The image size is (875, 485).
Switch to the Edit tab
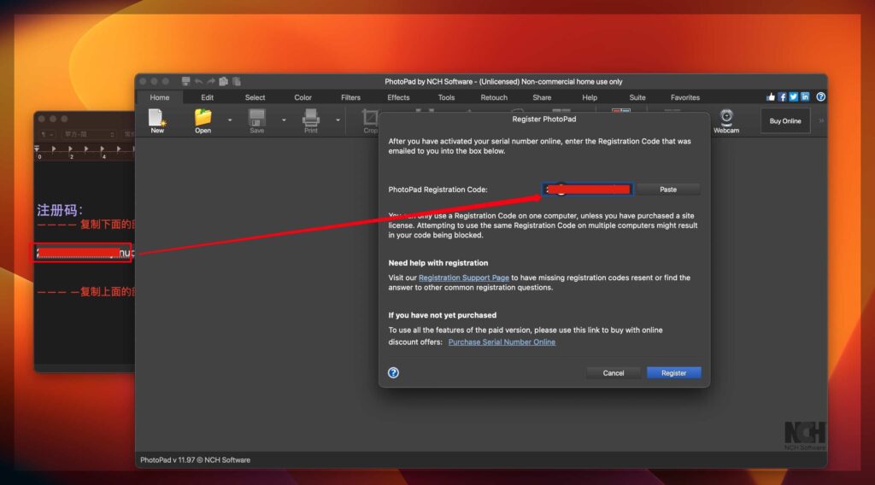coord(207,97)
